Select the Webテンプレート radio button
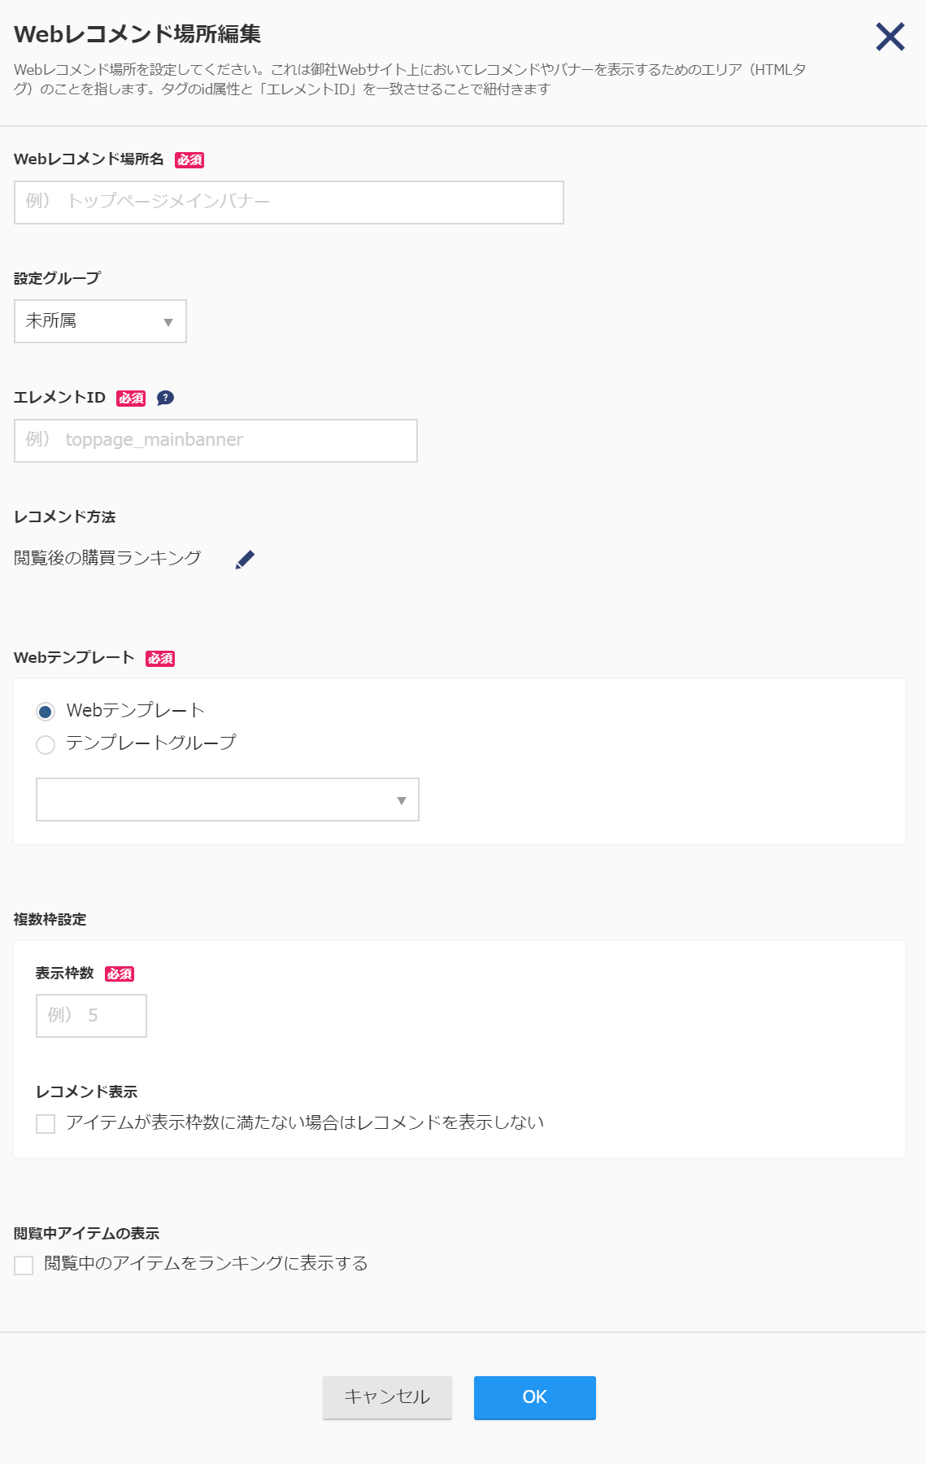Viewport: 927px width, 1464px height. point(46,712)
